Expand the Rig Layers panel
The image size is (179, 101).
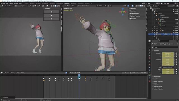coord(133,19)
